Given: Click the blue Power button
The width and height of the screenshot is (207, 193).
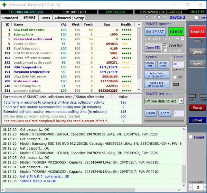Looking at the screenshot, I should click(197, 120).
